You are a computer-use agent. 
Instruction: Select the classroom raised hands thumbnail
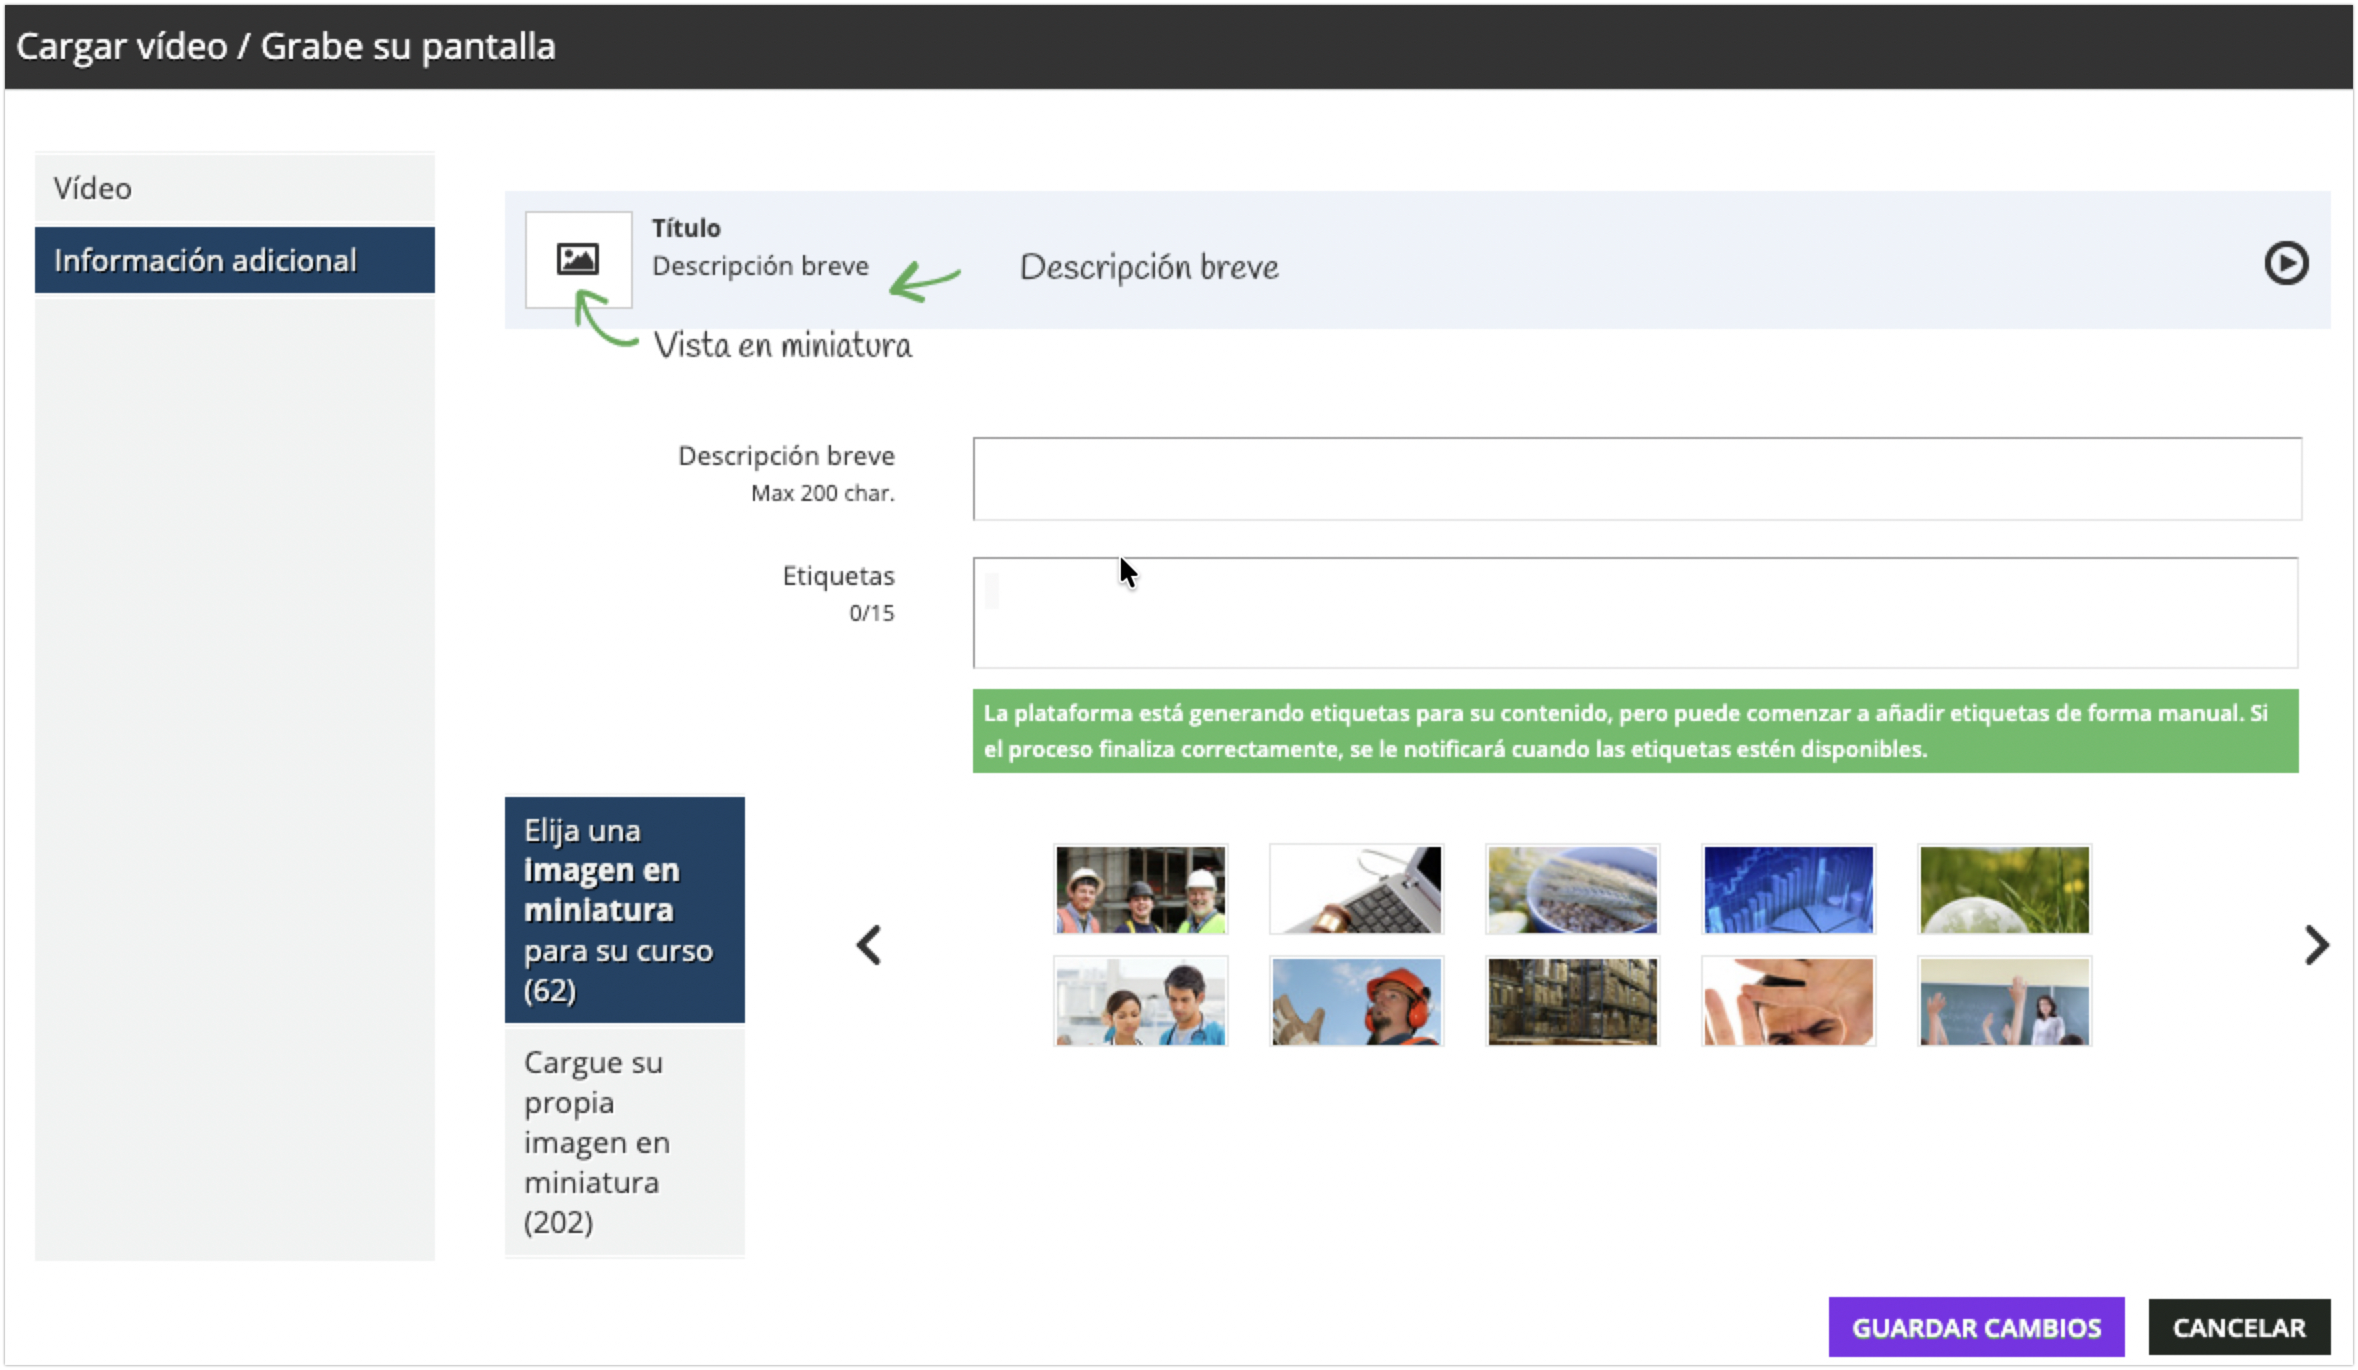click(2003, 1001)
